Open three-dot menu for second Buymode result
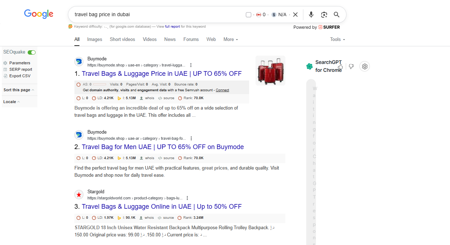 [x=191, y=139]
